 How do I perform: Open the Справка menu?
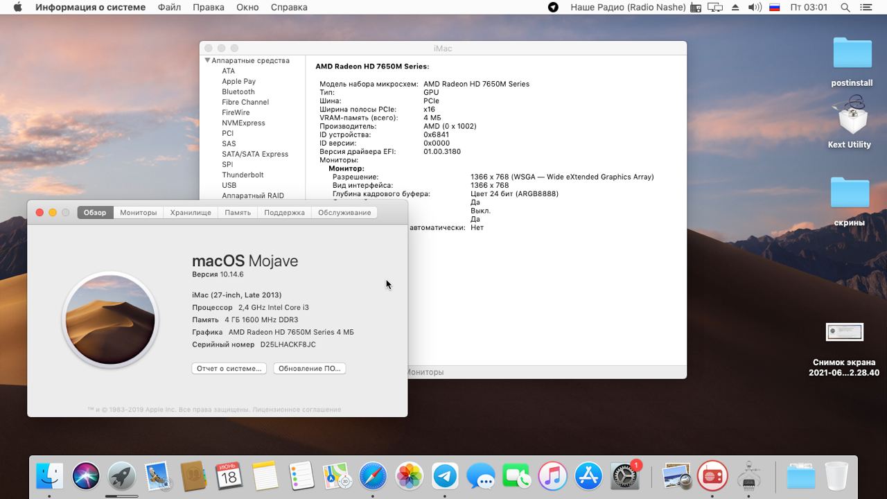click(x=289, y=7)
